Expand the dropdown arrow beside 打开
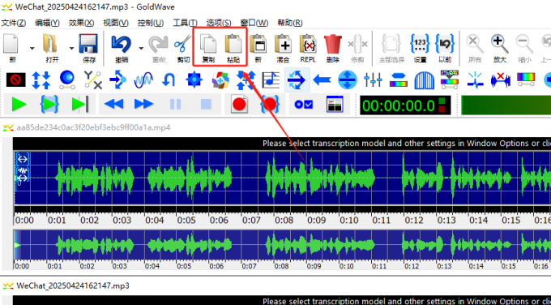551x305 pixels. point(71,48)
